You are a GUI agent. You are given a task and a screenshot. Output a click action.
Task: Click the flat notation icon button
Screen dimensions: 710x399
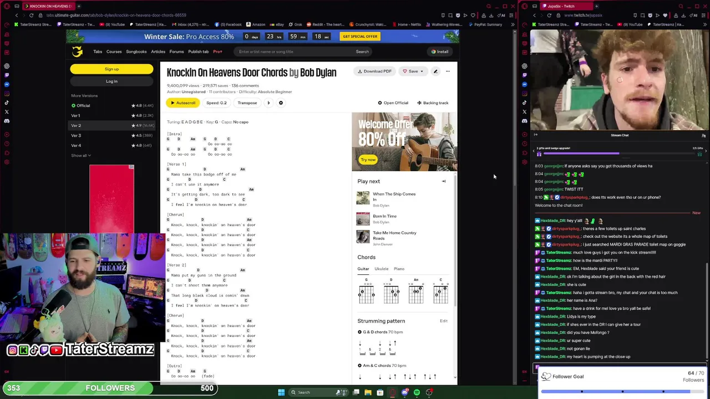(268, 103)
